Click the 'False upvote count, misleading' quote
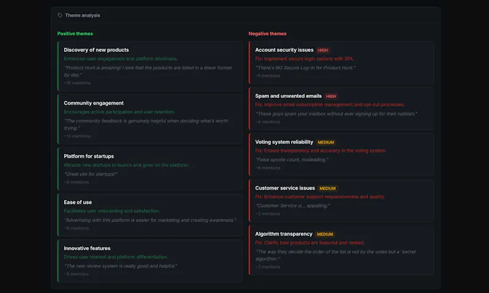Viewport: 489px width, 293px height. point(292,160)
